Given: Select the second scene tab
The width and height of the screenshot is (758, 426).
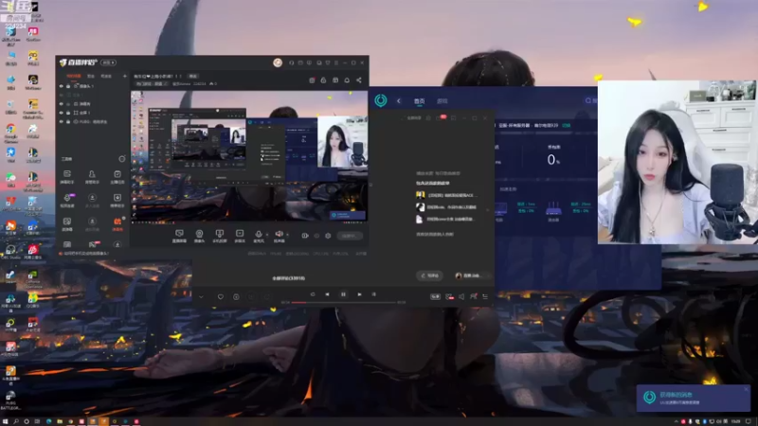Looking at the screenshot, I should pyautogui.click(x=90, y=76).
